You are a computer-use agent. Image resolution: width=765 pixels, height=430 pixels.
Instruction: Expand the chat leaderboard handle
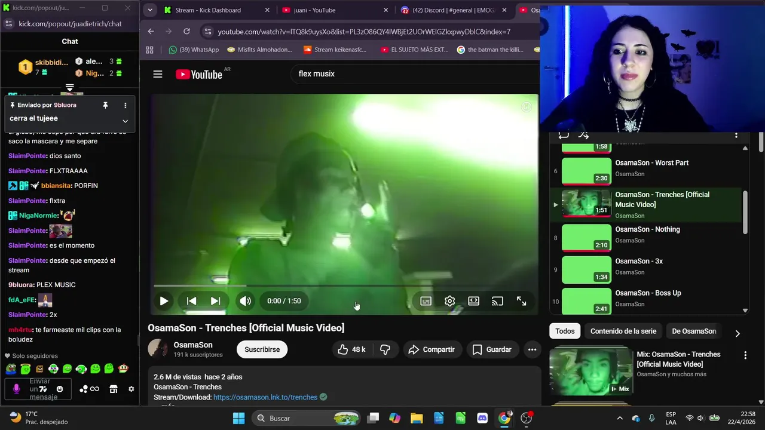69,87
